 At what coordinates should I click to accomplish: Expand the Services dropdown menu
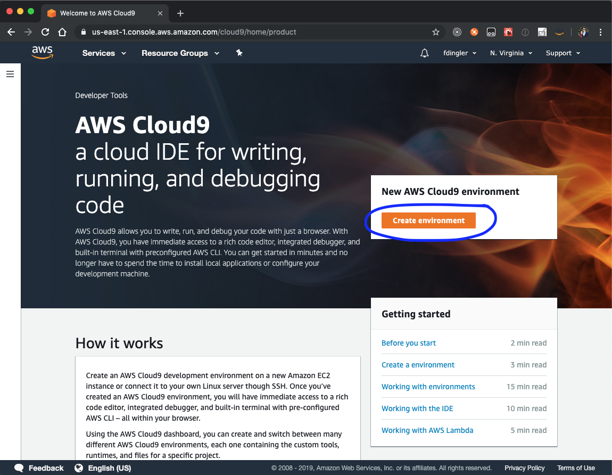pyautogui.click(x=104, y=53)
